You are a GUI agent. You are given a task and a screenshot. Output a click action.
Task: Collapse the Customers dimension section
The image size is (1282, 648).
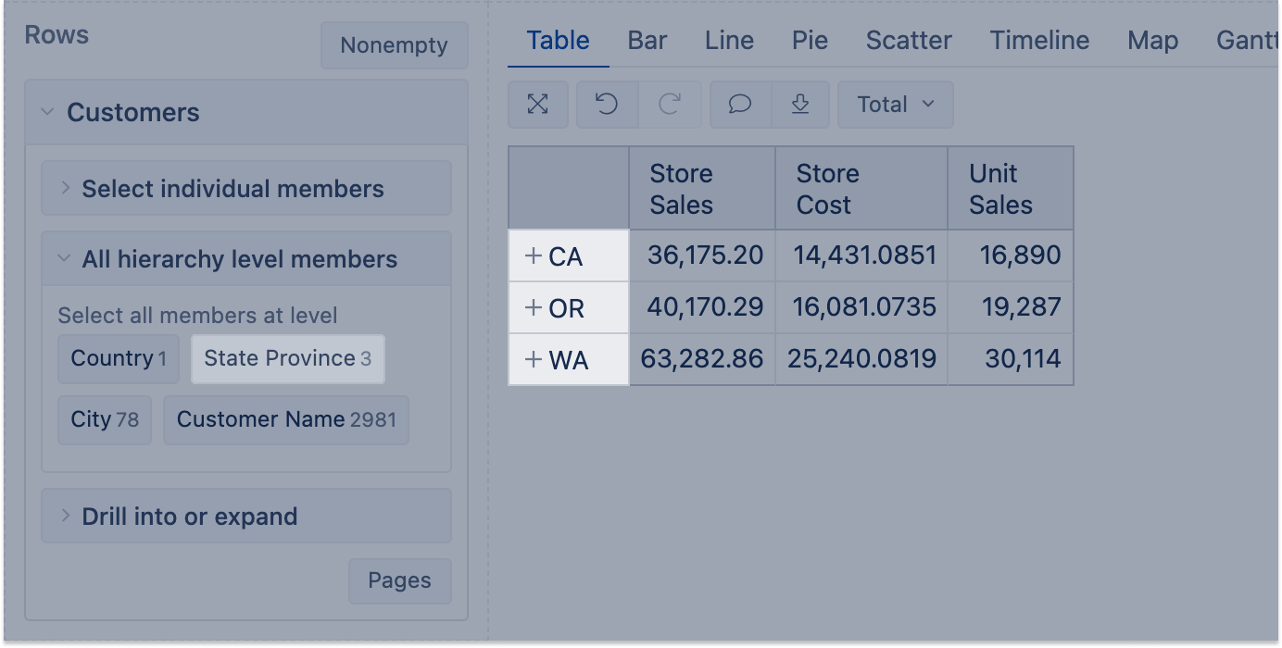click(x=246, y=113)
